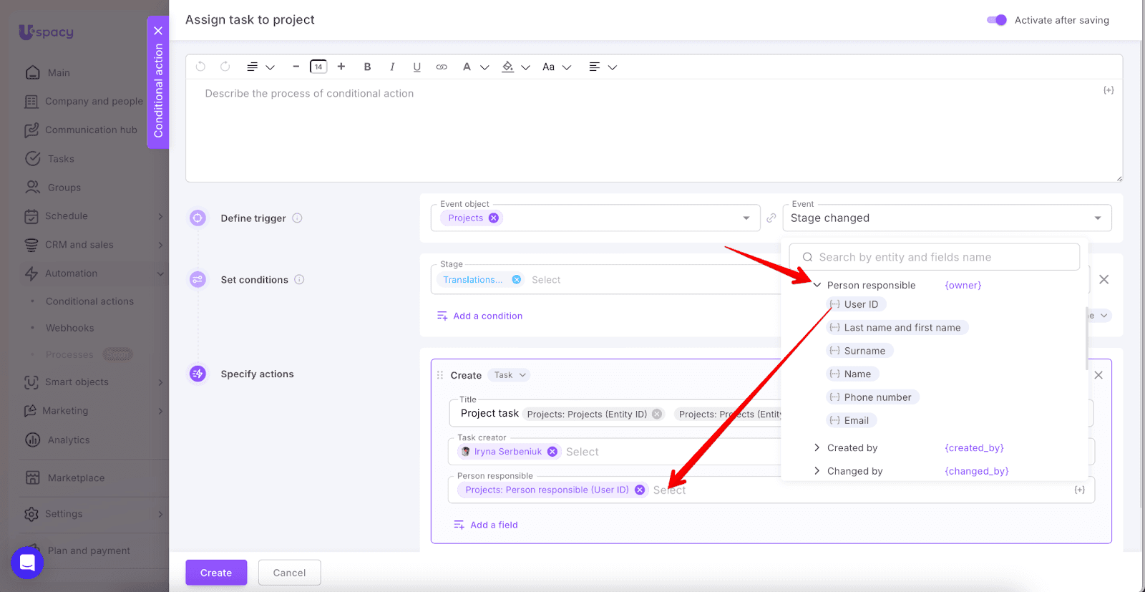Screen dimensions: 1145x592
Task: Click the Bold formatting icon
Action: pyautogui.click(x=367, y=67)
